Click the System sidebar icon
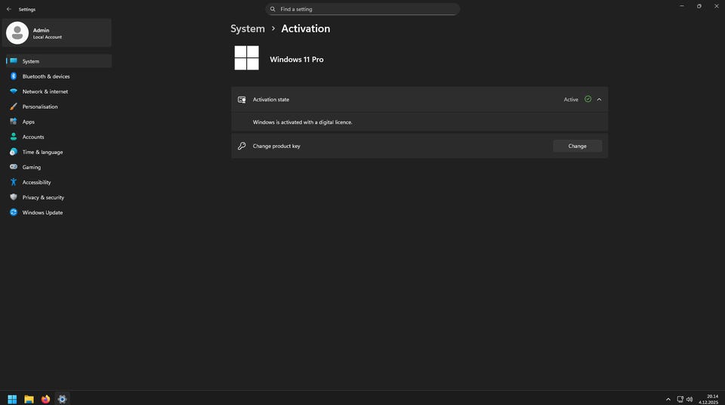 (14, 60)
